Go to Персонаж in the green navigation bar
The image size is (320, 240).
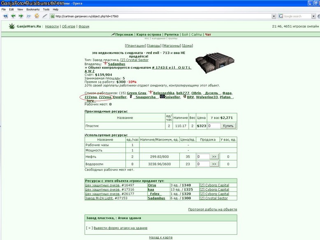[124, 35]
